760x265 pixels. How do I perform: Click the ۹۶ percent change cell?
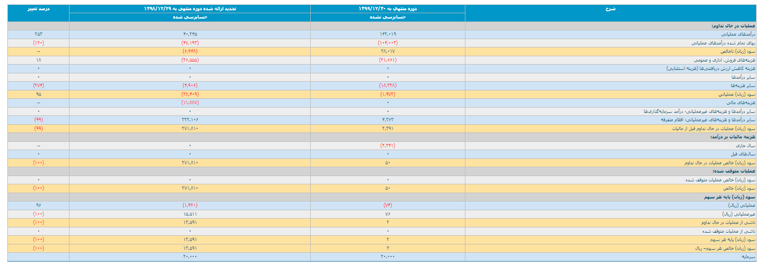38,205
